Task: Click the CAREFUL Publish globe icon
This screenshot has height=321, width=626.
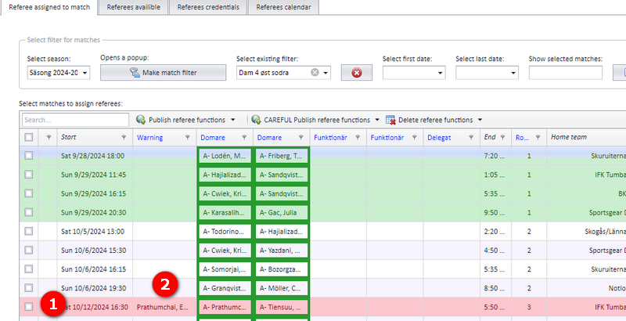Action: coord(256,120)
